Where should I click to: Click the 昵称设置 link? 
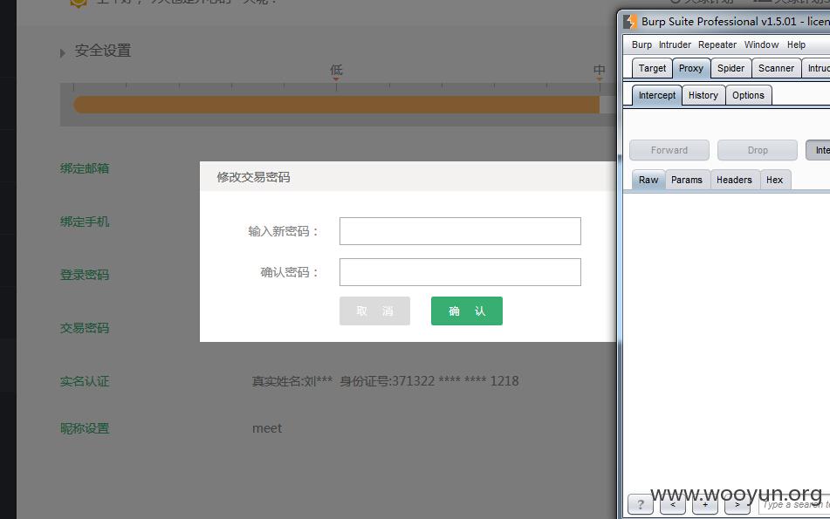click(x=85, y=428)
